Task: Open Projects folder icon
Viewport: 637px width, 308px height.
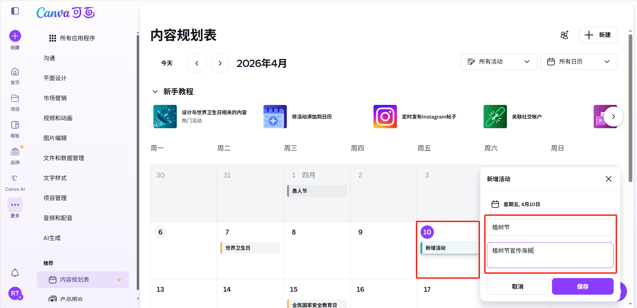Action: (15, 99)
